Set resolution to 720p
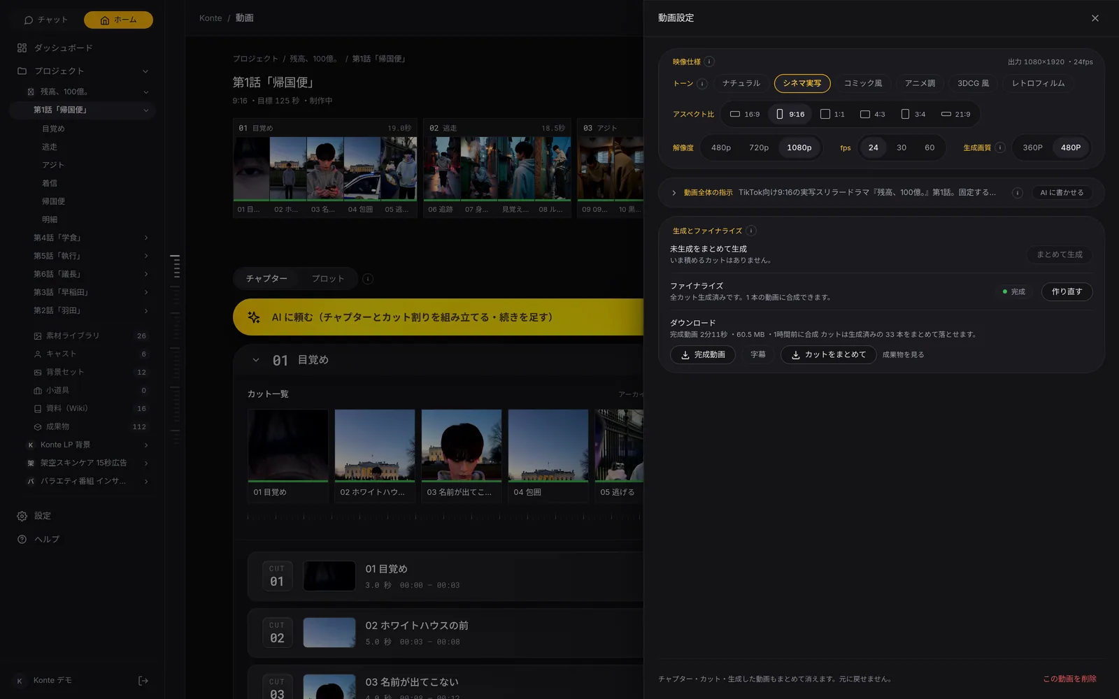This screenshot has height=699, width=1119. (x=759, y=147)
